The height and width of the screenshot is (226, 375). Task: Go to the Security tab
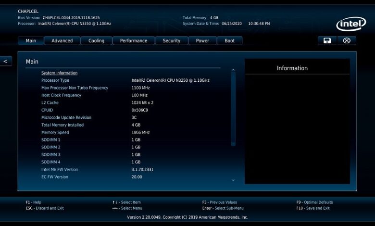(x=172, y=41)
